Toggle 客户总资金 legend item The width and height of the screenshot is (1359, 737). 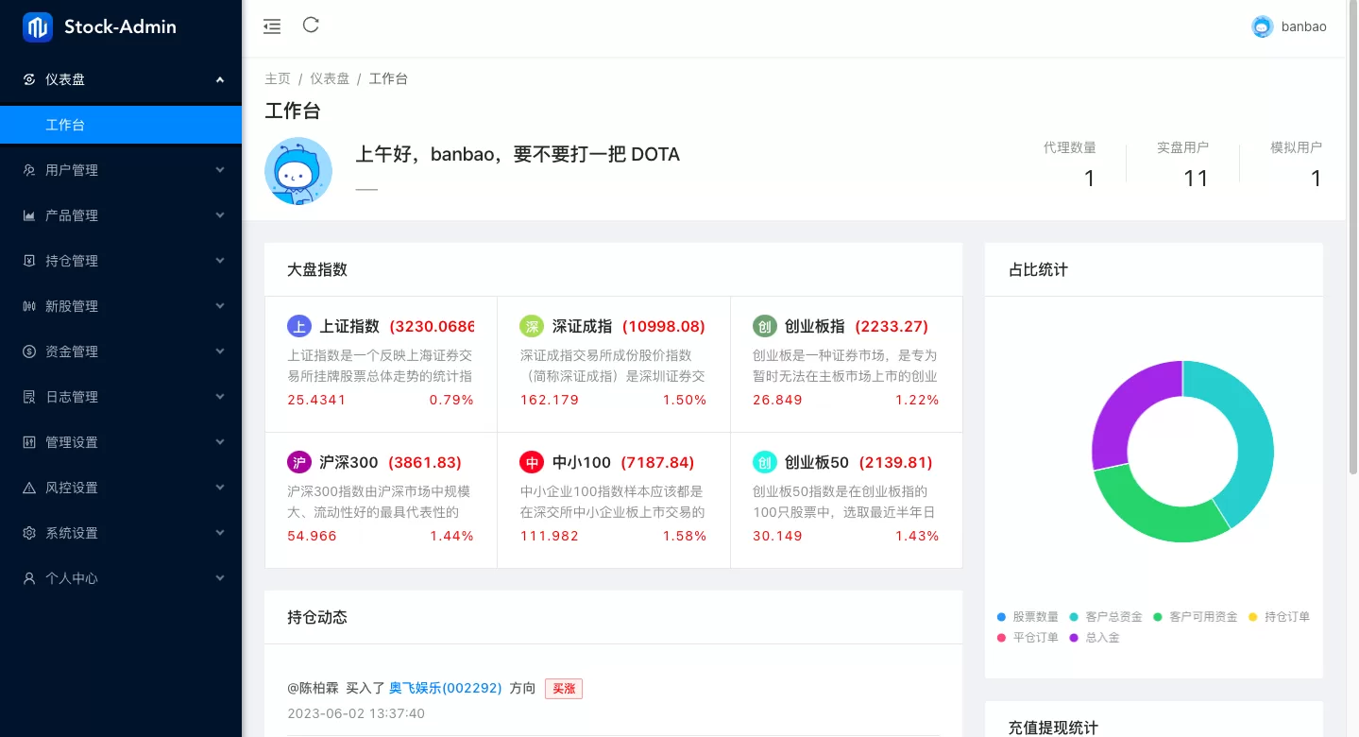[x=1106, y=617]
